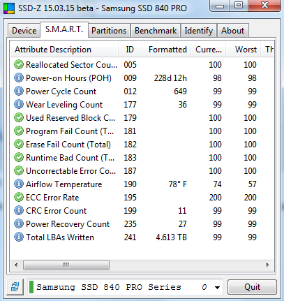284x301 pixels.
Task: Click the 649 power cycle value
Action: (x=180, y=91)
